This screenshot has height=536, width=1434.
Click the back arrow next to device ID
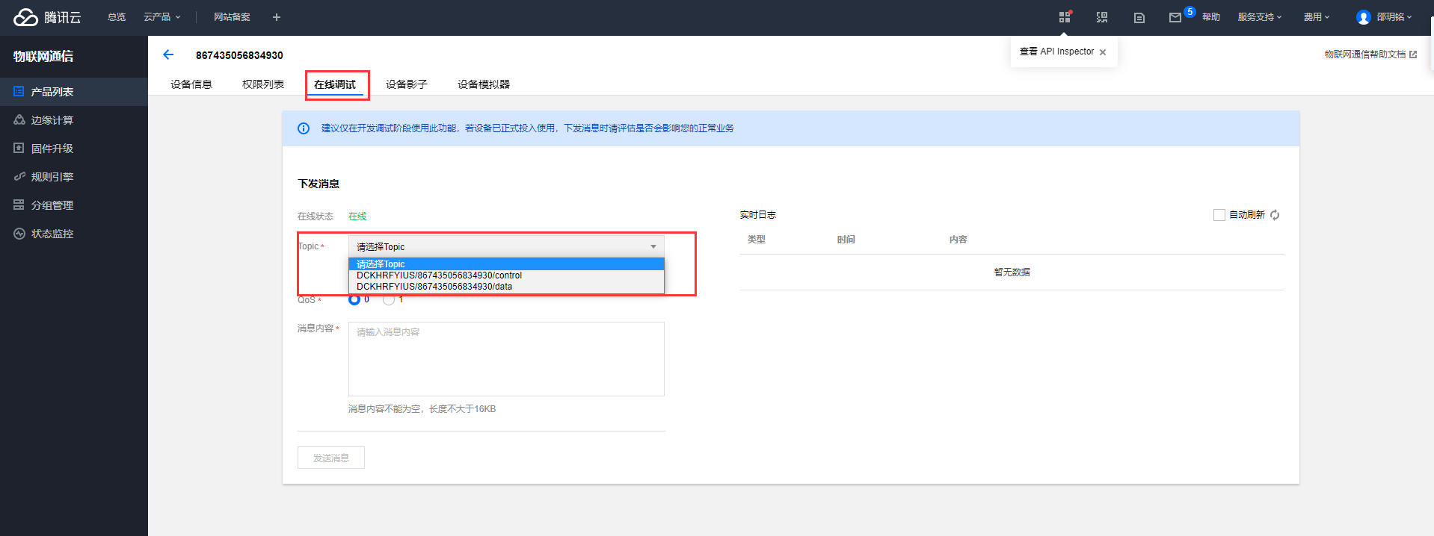pos(168,54)
